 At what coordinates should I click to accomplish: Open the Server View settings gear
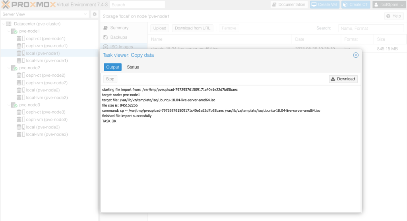click(x=95, y=14)
